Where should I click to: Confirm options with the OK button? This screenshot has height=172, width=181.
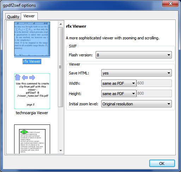[x=162, y=163]
